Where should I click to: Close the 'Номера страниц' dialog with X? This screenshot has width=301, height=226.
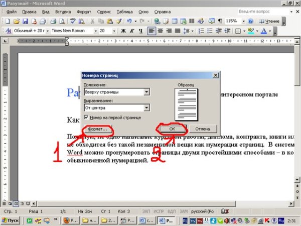(216, 75)
